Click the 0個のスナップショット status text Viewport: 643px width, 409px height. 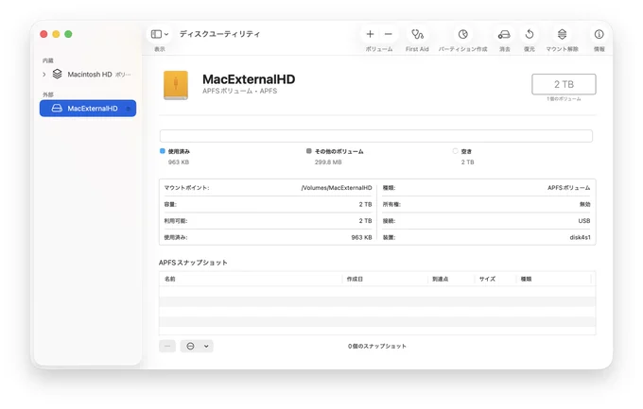[377, 347]
